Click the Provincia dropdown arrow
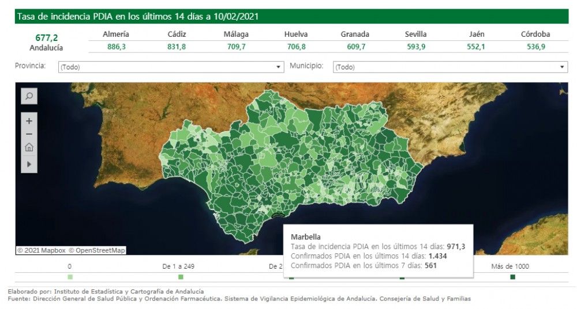The width and height of the screenshot is (577, 309). pyautogui.click(x=278, y=67)
